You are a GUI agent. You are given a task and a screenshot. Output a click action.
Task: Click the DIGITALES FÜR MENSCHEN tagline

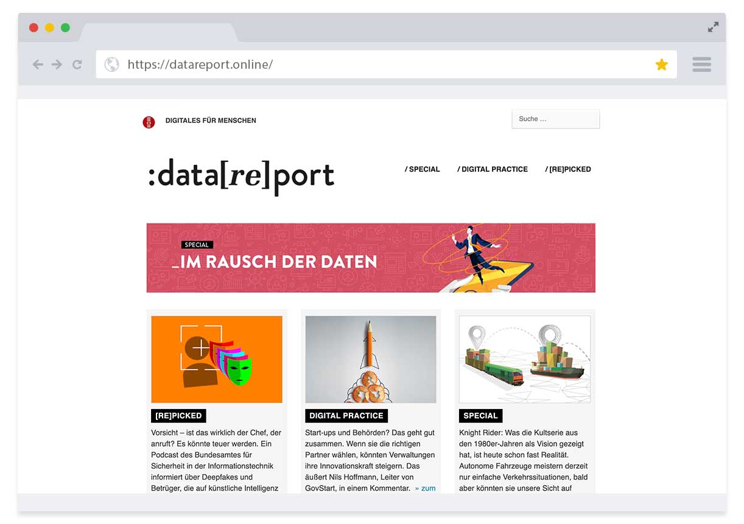[x=211, y=121]
